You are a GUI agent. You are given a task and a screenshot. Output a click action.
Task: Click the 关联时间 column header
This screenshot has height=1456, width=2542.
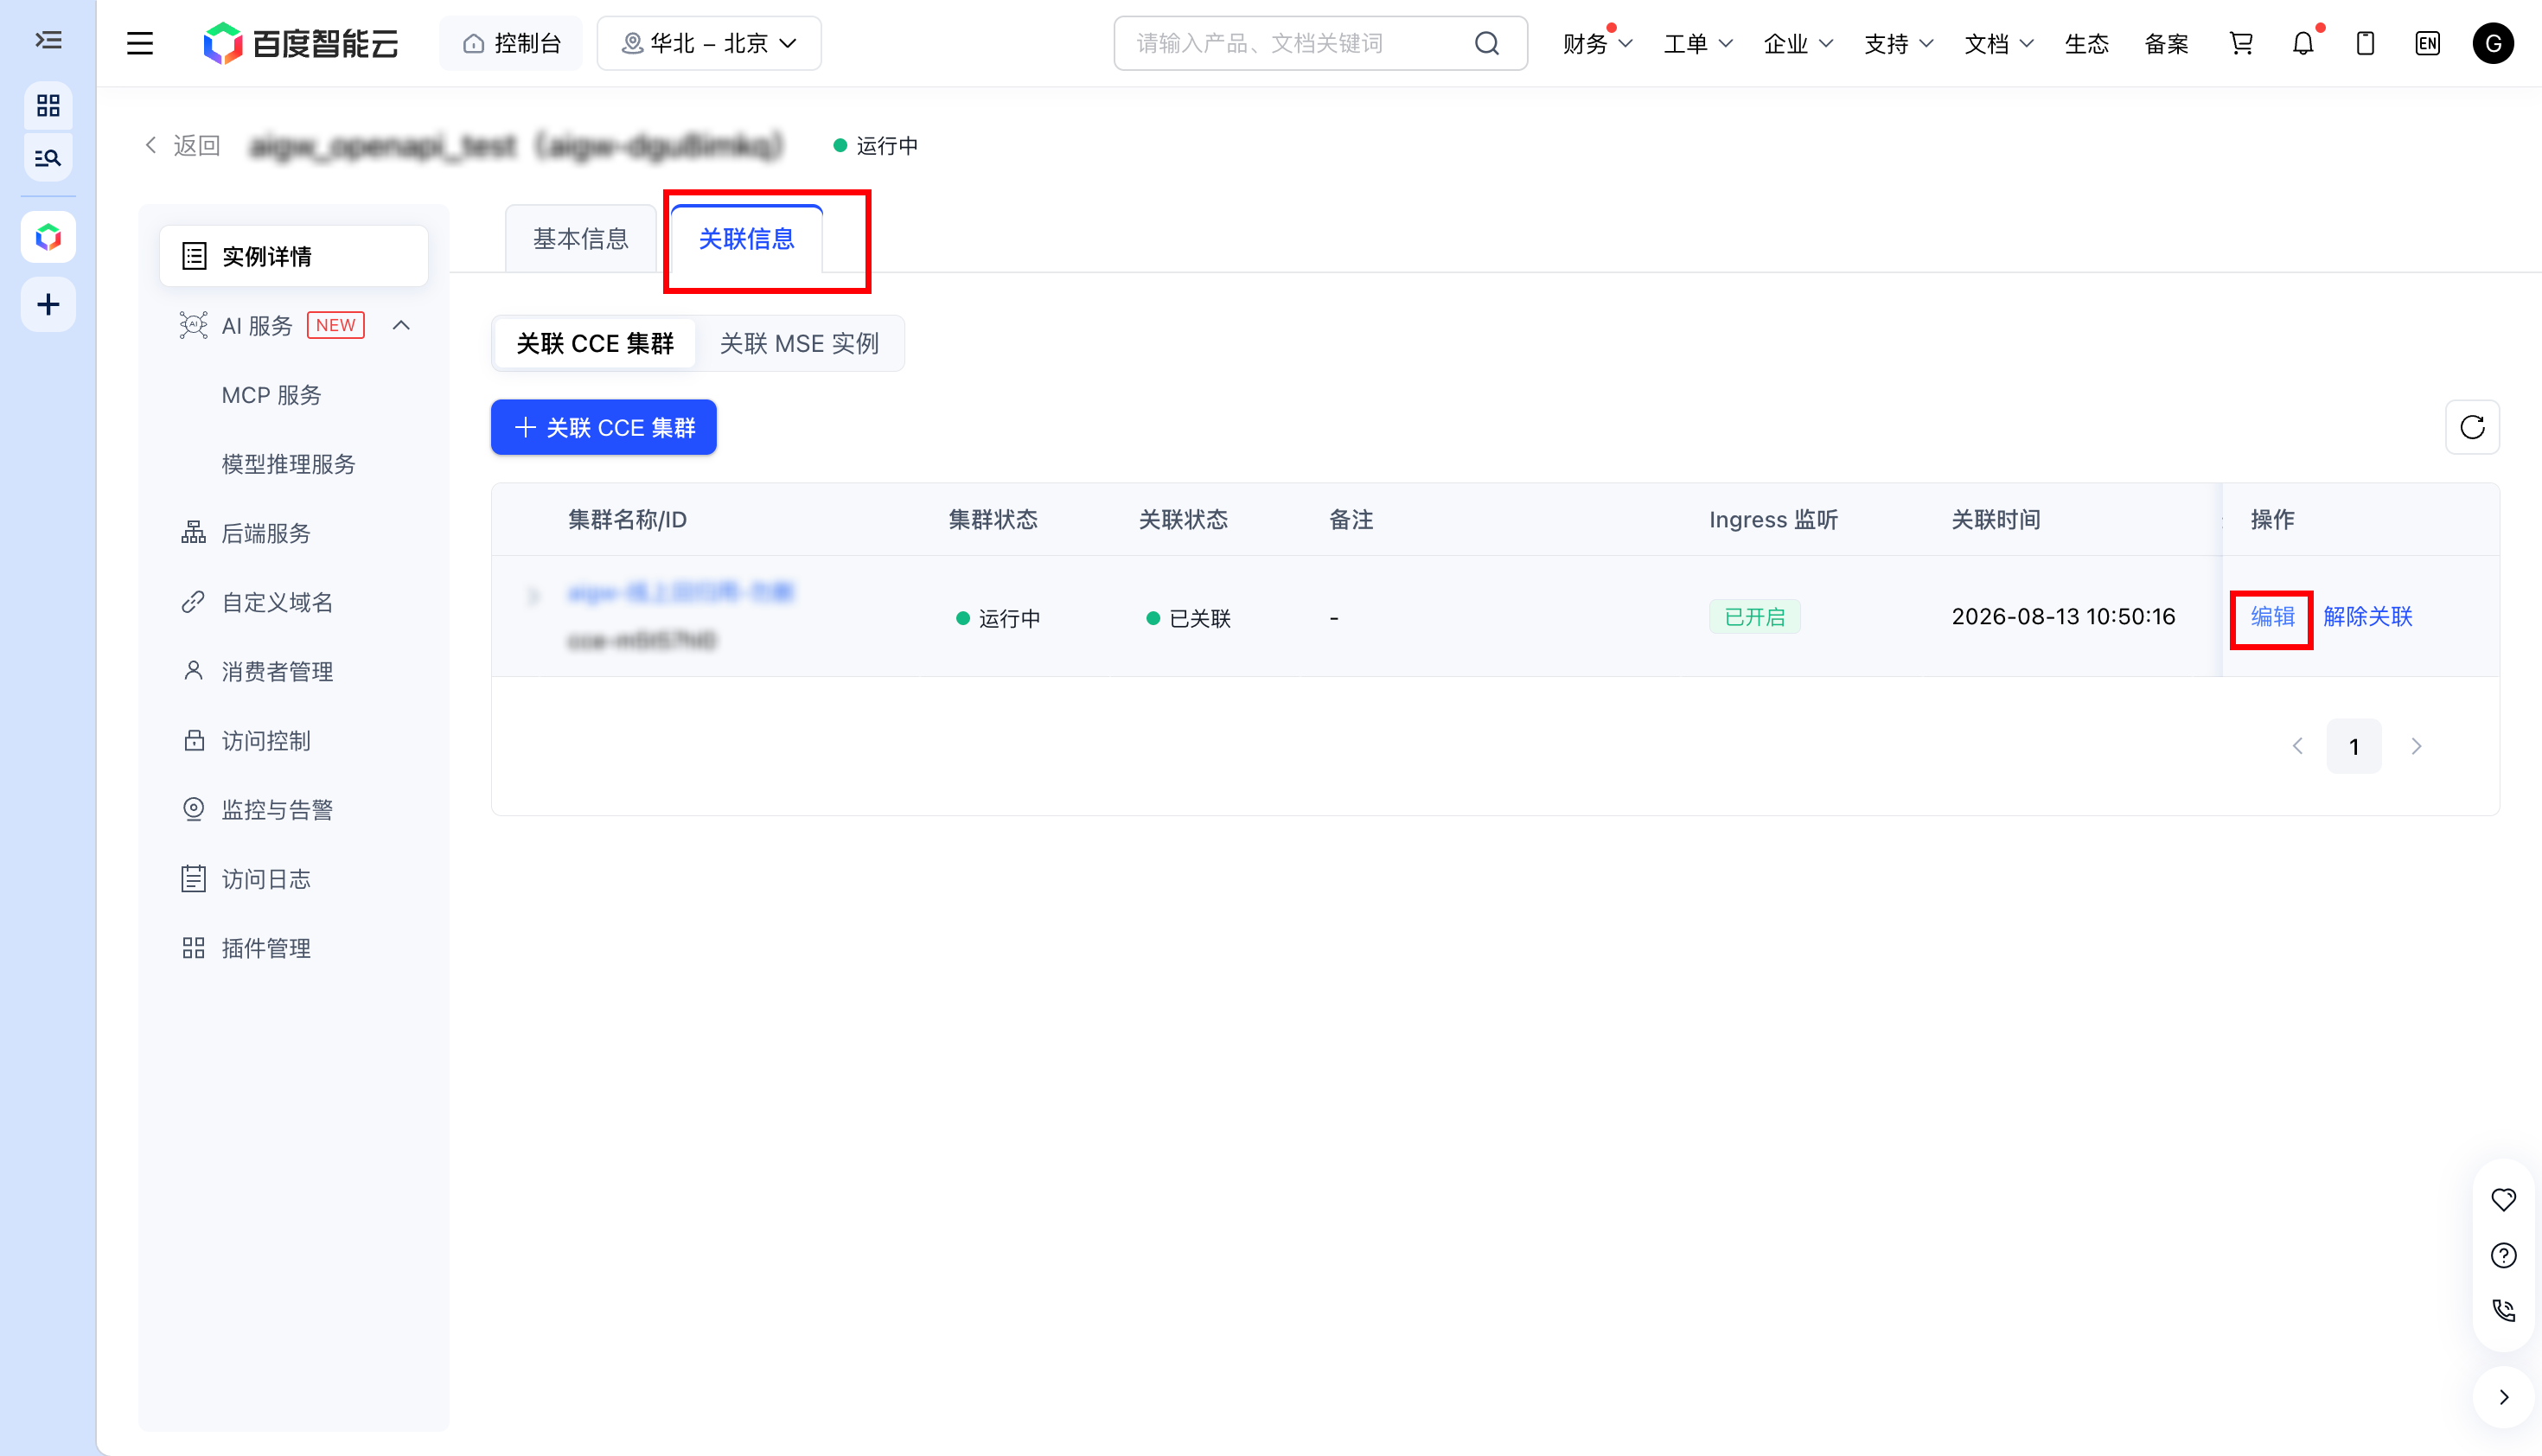(1995, 520)
